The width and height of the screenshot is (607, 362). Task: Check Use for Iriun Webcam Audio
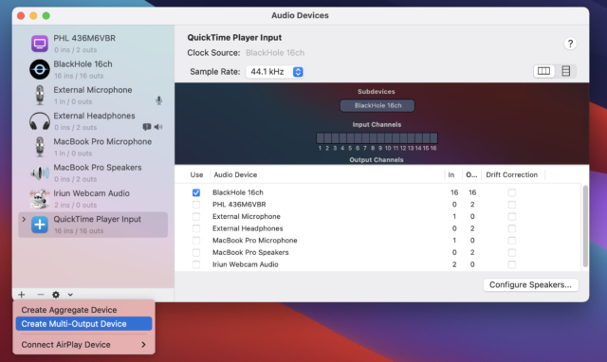click(196, 264)
